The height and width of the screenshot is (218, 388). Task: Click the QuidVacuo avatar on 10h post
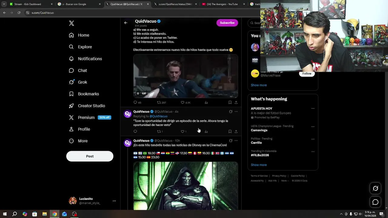click(x=128, y=143)
